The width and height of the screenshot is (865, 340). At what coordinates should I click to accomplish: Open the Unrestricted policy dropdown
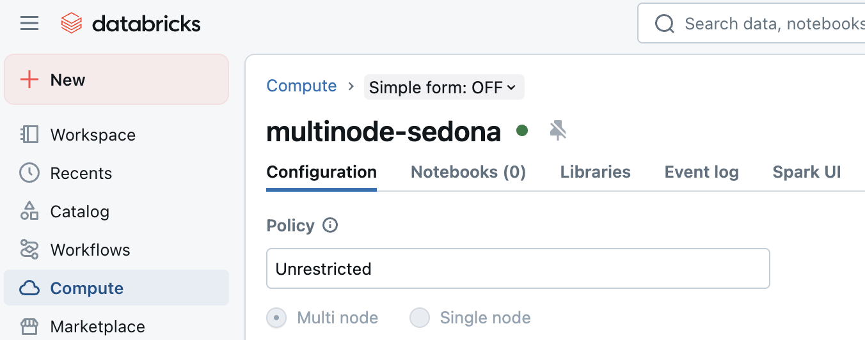[x=517, y=268]
